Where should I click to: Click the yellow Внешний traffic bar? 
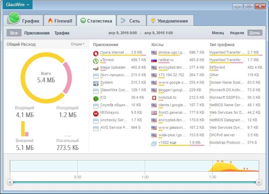pos(23,129)
